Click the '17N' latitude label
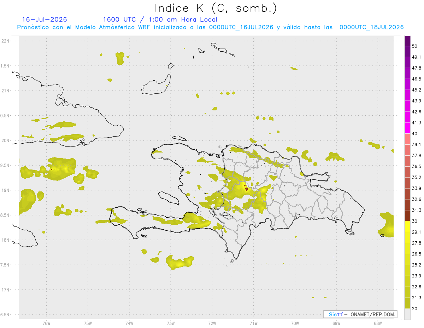 tap(6, 290)
